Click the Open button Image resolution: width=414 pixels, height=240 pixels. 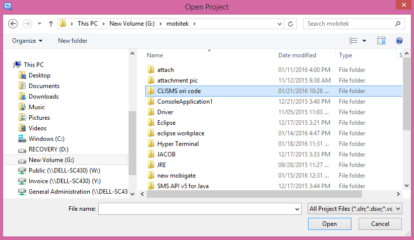point(329,224)
